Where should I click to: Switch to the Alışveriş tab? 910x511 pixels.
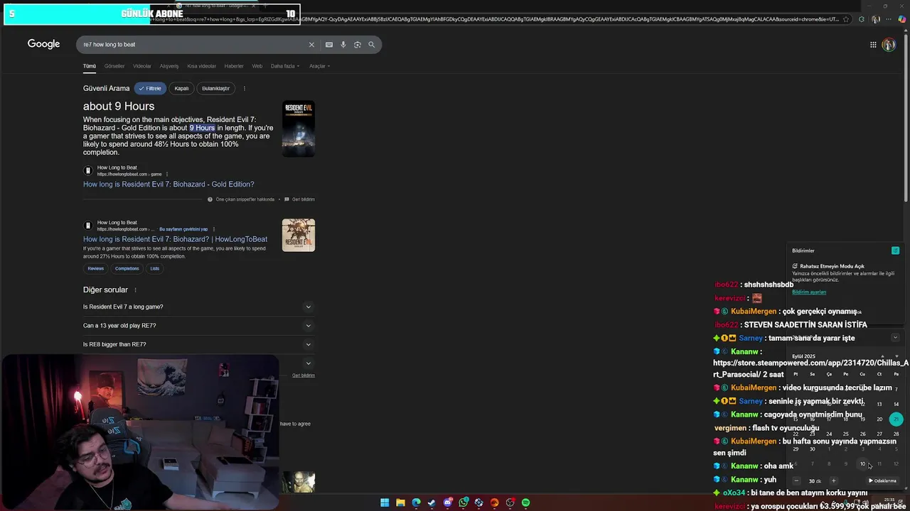(x=169, y=66)
